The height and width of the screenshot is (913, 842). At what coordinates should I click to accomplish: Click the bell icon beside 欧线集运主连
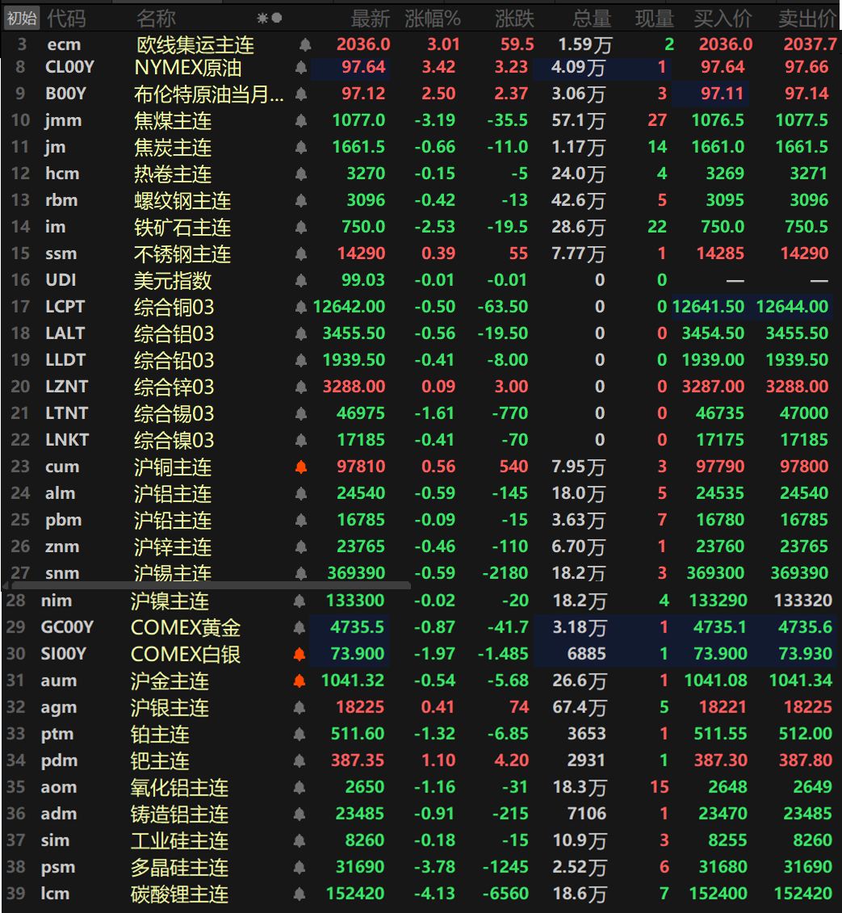[x=304, y=45]
